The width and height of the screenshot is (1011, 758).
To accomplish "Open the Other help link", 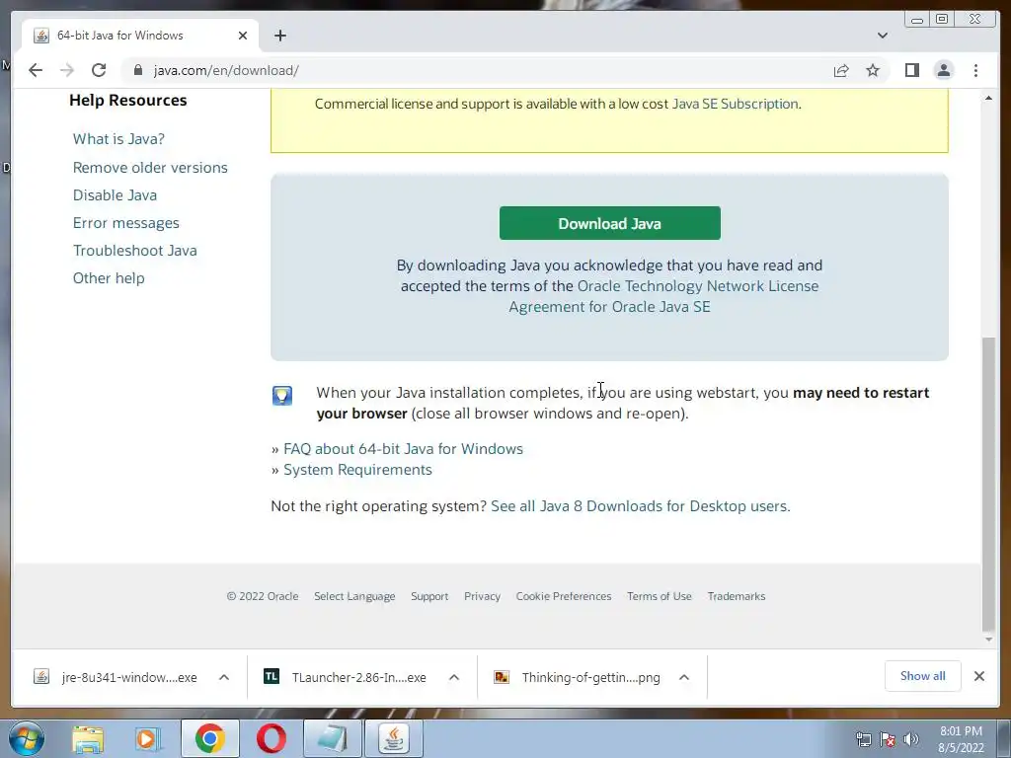I will (109, 277).
